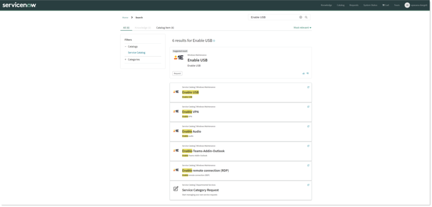Open the suggested Enable USB title
Screen dimensions: 432x207
[x=198, y=60]
